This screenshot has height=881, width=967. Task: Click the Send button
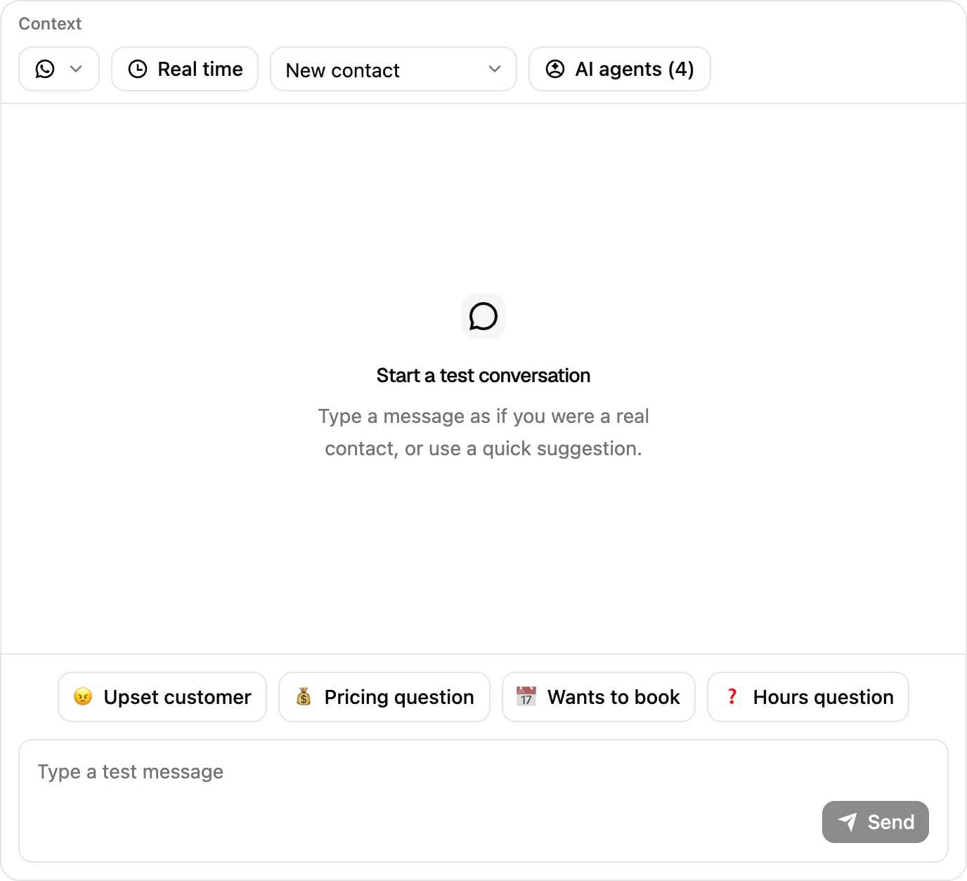[876, 822]
